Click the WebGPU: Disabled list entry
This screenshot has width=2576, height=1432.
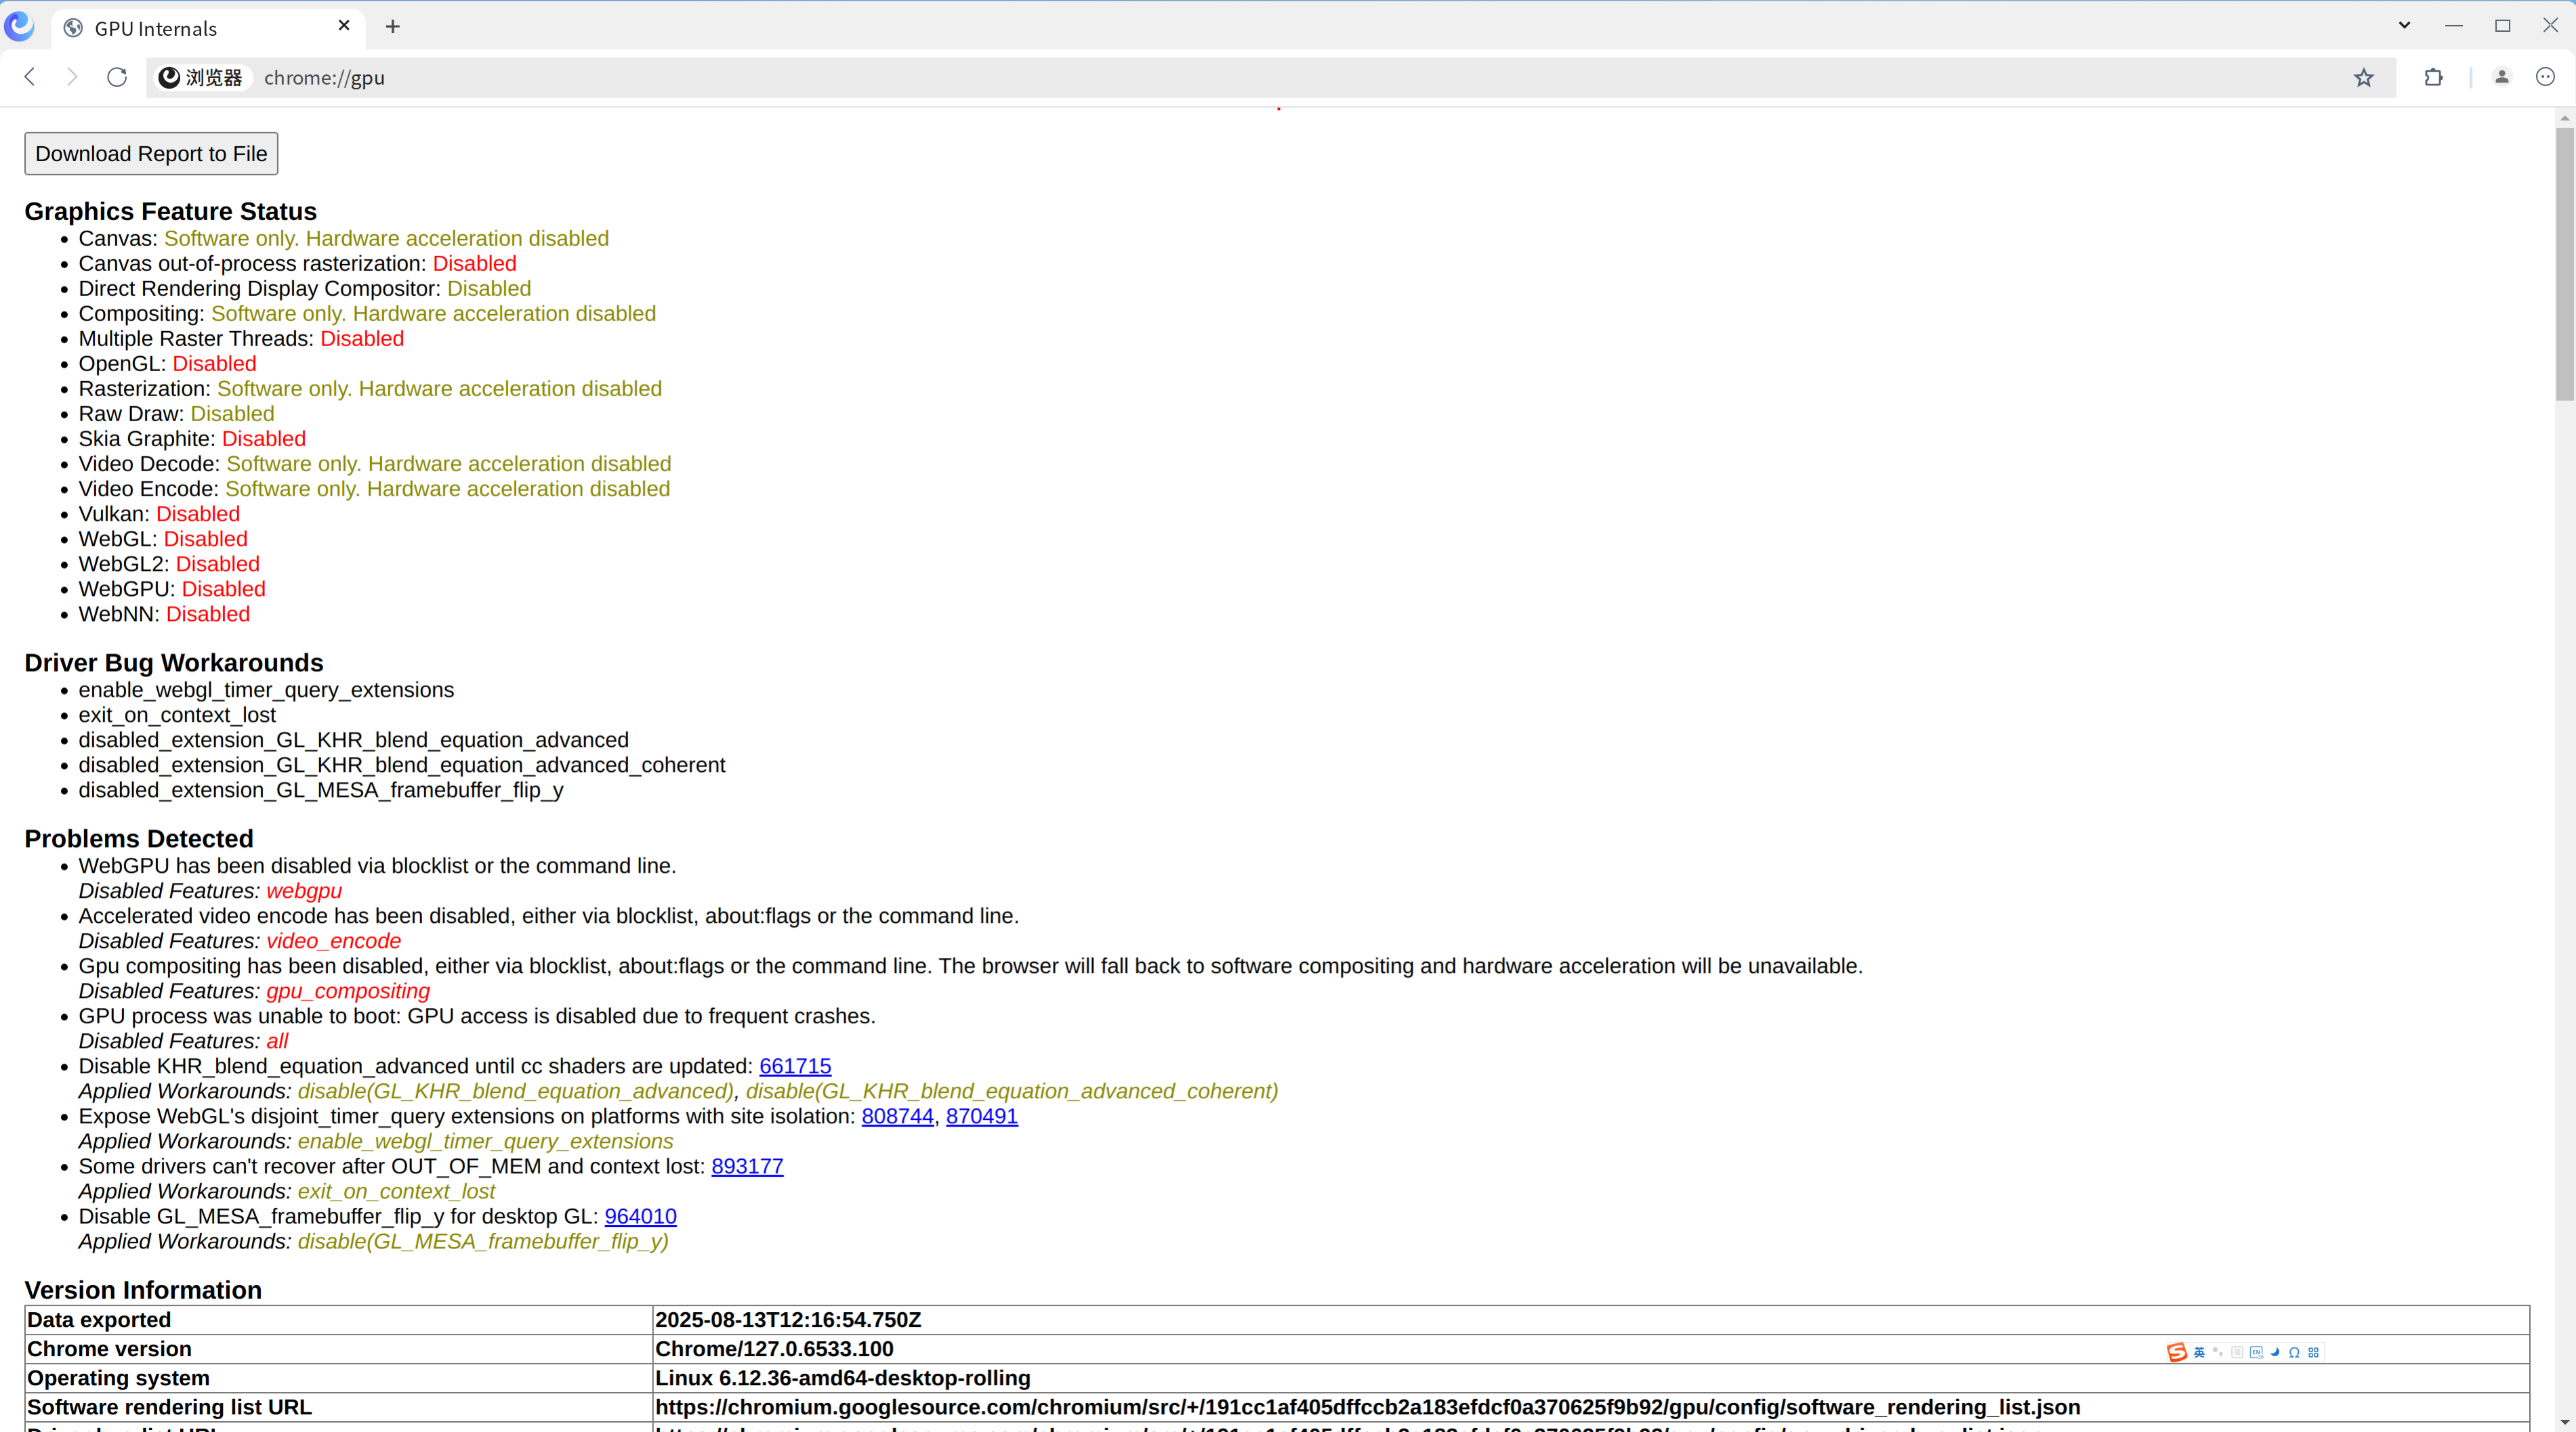pos(172,588)
